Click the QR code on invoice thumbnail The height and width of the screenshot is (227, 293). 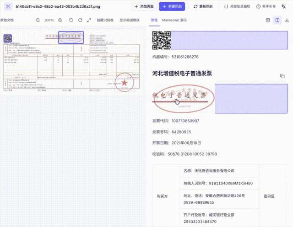point(8,38)
